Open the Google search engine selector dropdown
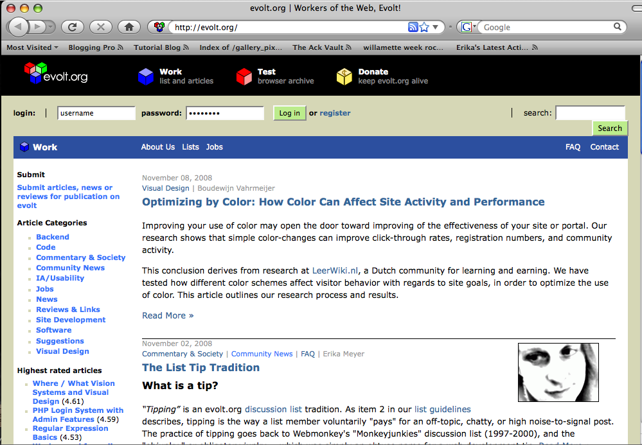This screenshot has width=642, height=445. tap(469, 27)
